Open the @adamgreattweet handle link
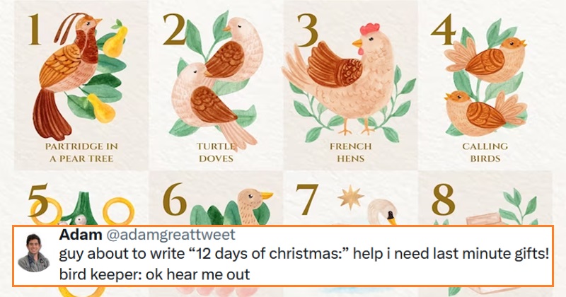The width and height of the screenshot is (566, 297). pyautogui.click(x=170, y=235)
